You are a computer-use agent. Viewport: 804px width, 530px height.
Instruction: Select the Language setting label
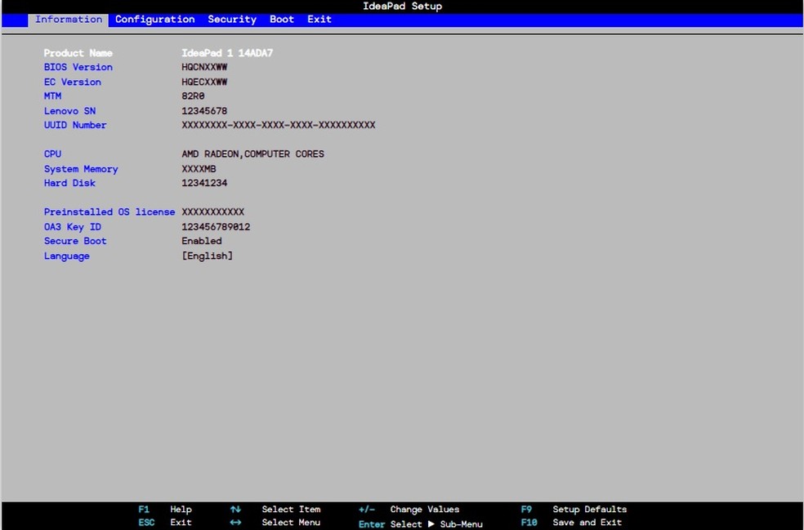pos(67,256)
